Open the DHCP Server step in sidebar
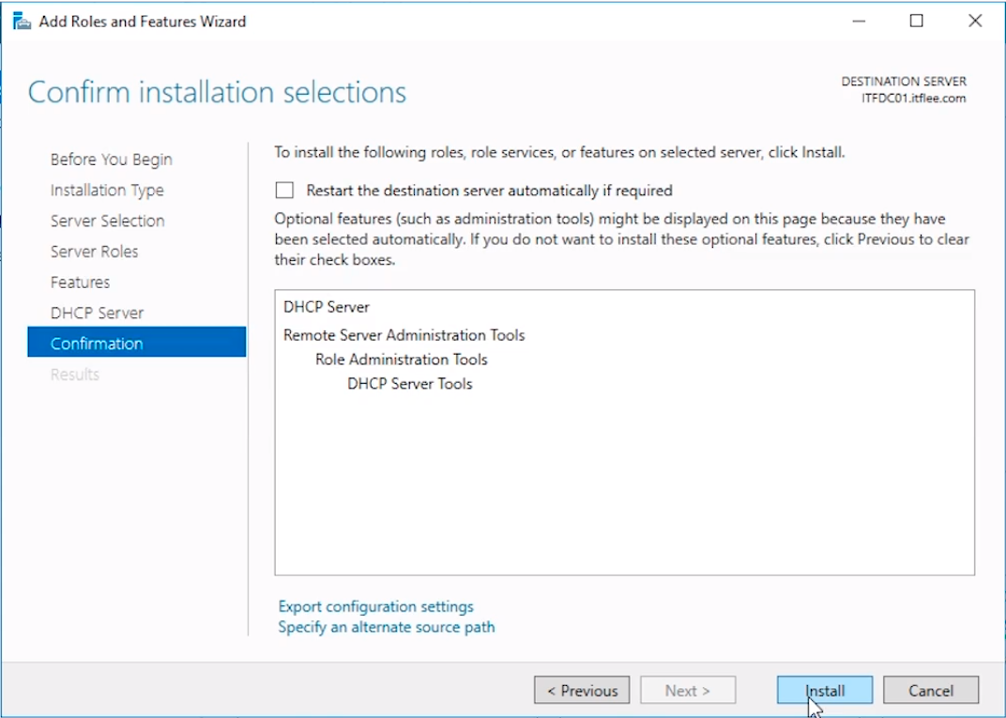This screenshot has height=718, width=1006. (x=97, y=313)
